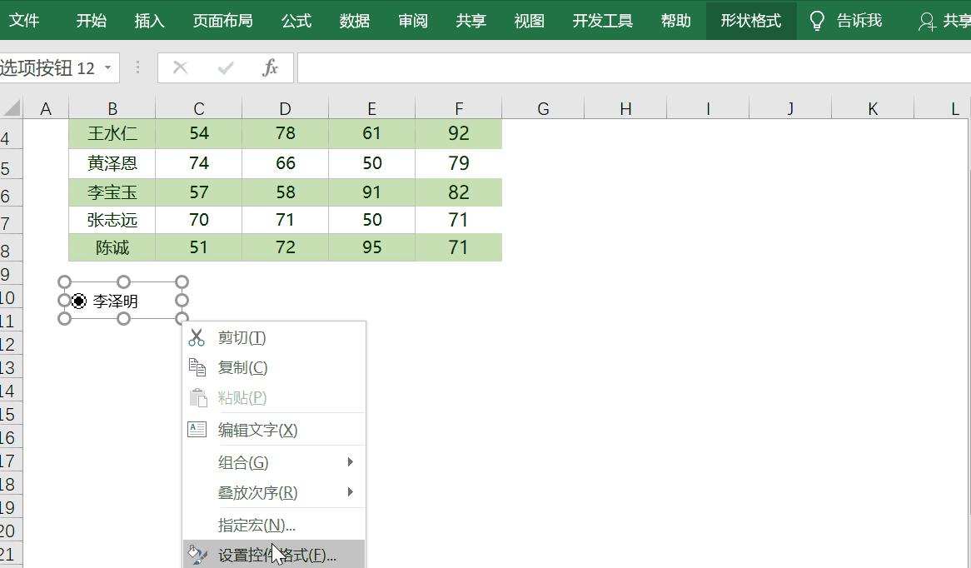The height and width of the screenshot is (568, 971).
Task: Click the 共享 person icon on the ribbon
Action: click(927, 21)
